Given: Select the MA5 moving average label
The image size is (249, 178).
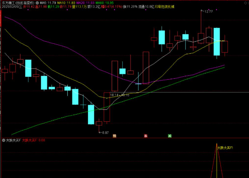Looking at the screenshot, I should point(48,3).
